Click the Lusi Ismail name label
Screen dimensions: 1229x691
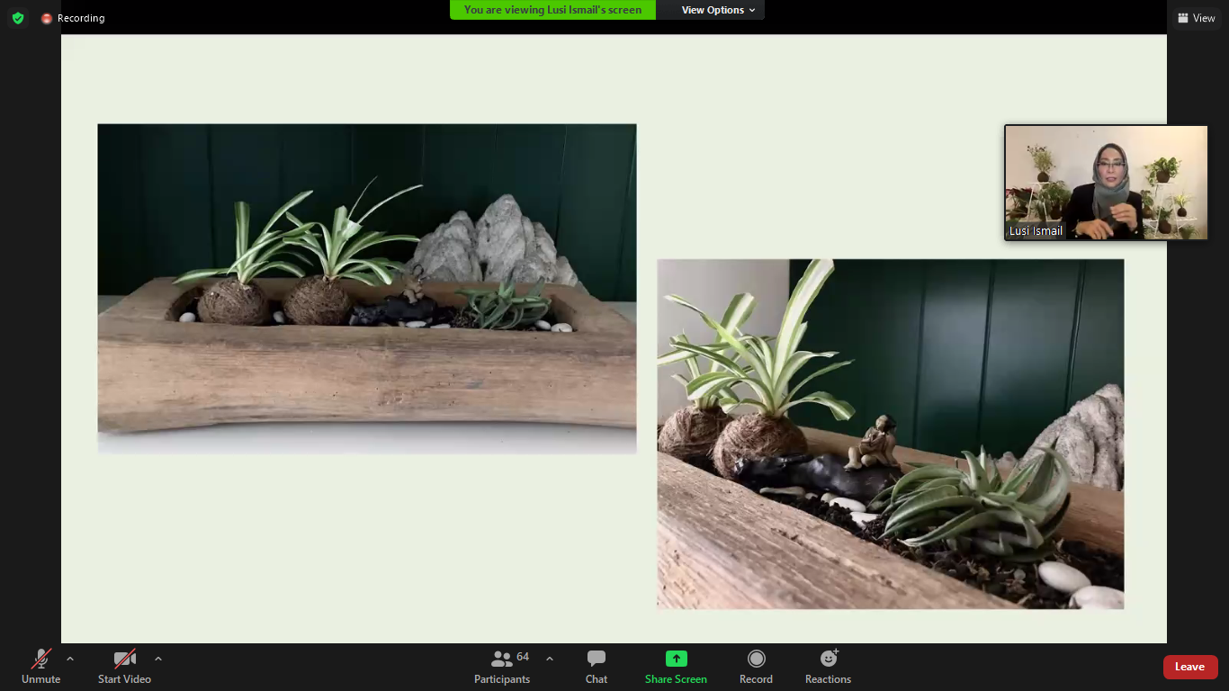[1036, 231]
